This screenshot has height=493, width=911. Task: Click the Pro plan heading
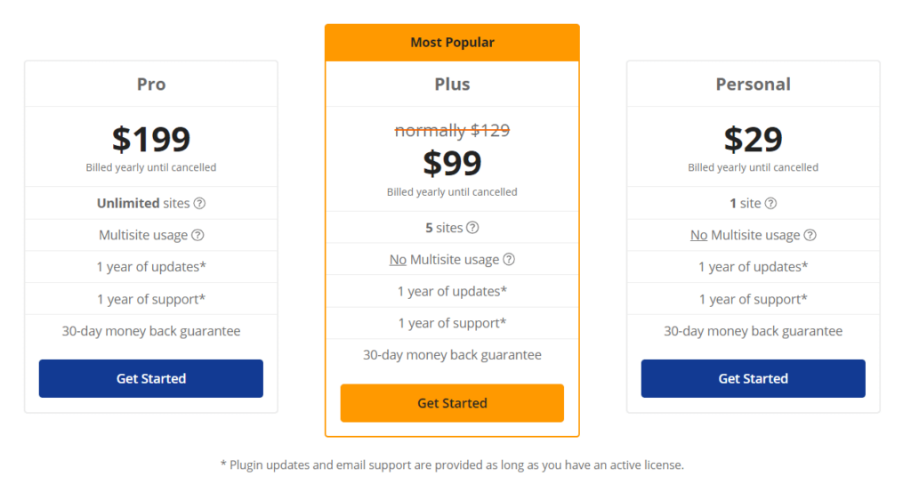pos(151,85)
